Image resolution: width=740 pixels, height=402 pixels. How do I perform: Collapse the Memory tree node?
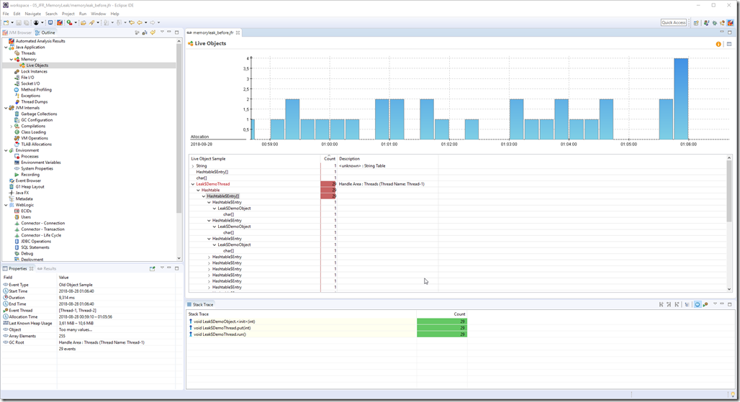[x=12, y=60]
